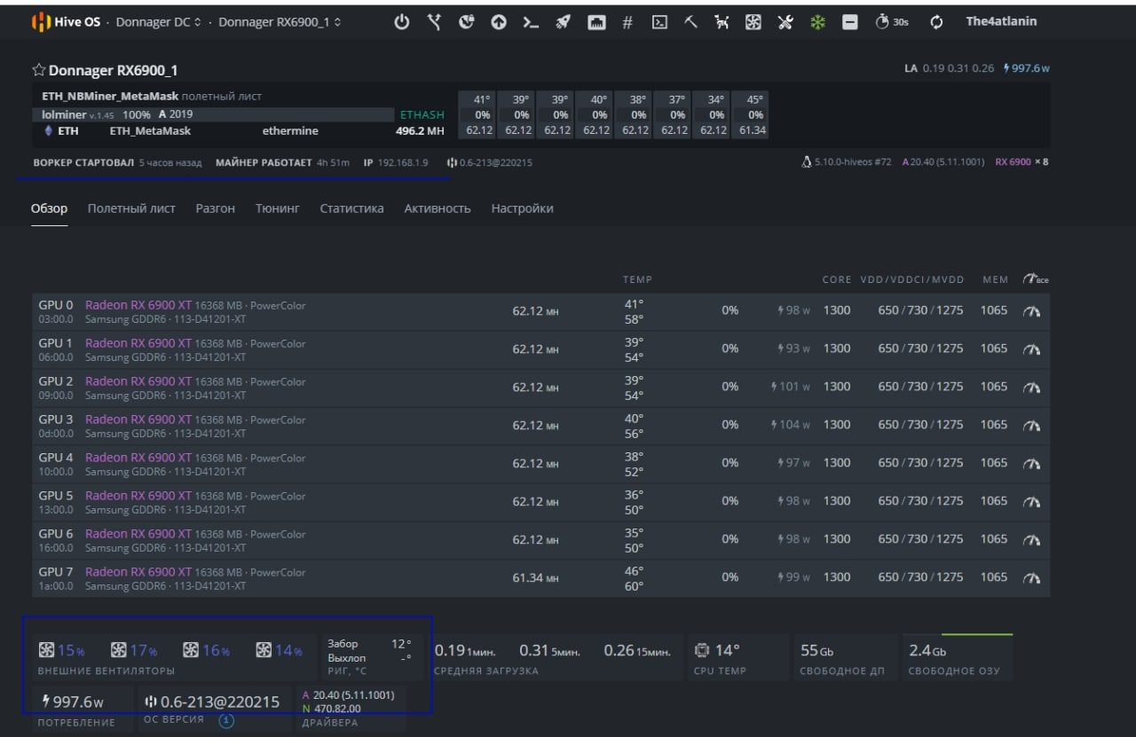This screenshot has height=737, width=1136.
Task: Star the Donnager RX6900_1 worker
Action: (39, 70)
